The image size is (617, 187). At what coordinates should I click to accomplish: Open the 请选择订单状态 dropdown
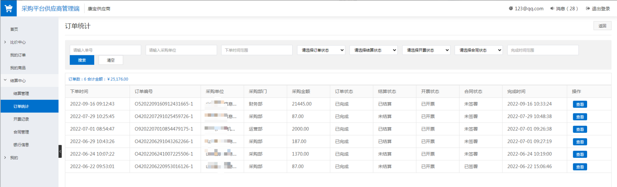tap(321, 50)
